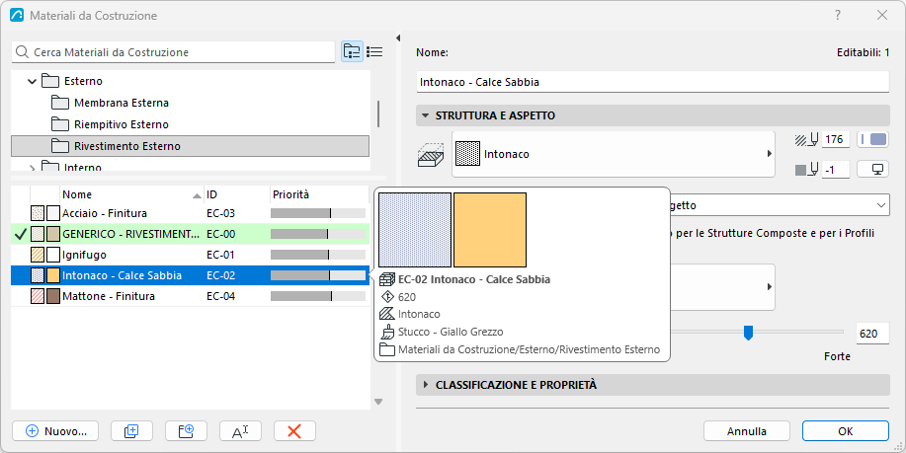Image resolution: width=906 pixels, height=453 pixels.
Task: Expand the Interno folder
Action: point(33,168)
